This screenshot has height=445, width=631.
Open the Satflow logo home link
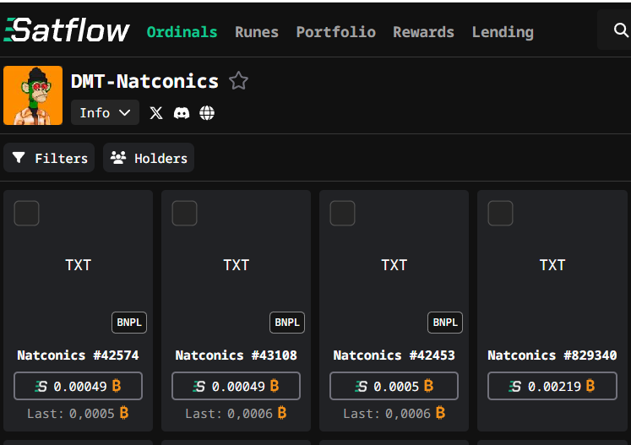[x=67, y=30]
